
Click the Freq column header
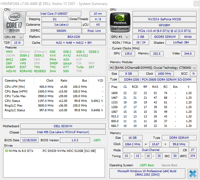coord(114,87)
